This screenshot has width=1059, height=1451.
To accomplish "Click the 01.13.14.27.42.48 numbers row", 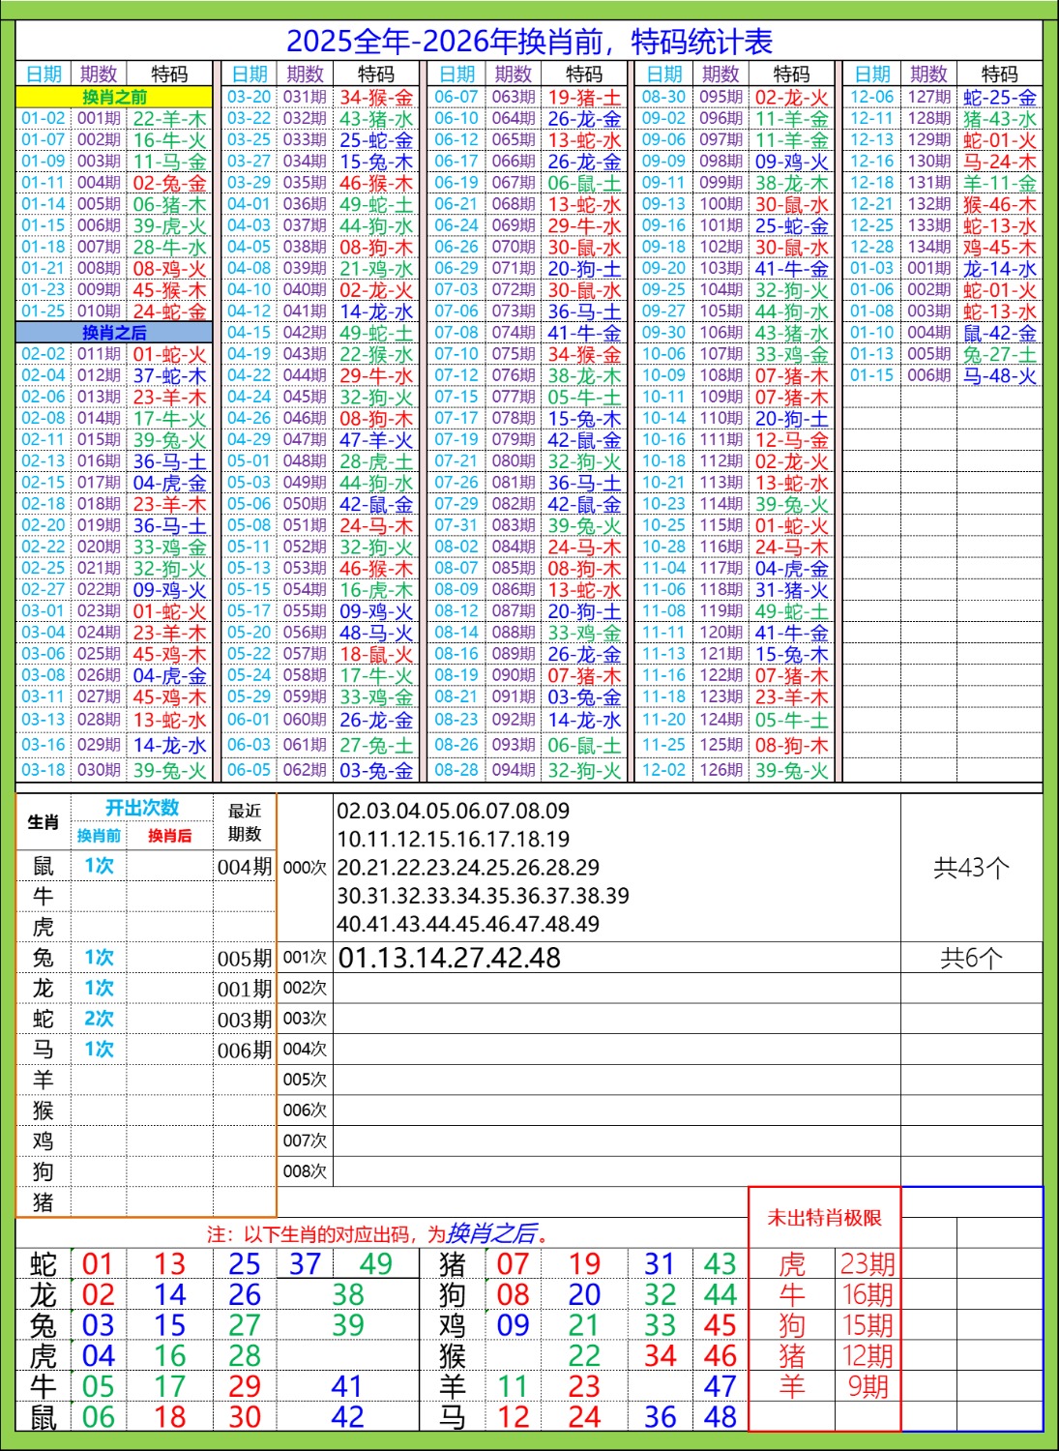I will [x=449, y=958].
